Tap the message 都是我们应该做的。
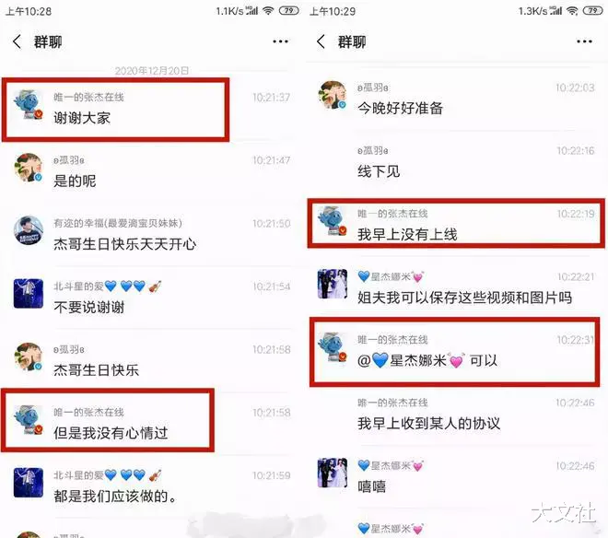This screenshot has width=608, height=538. 115,497
